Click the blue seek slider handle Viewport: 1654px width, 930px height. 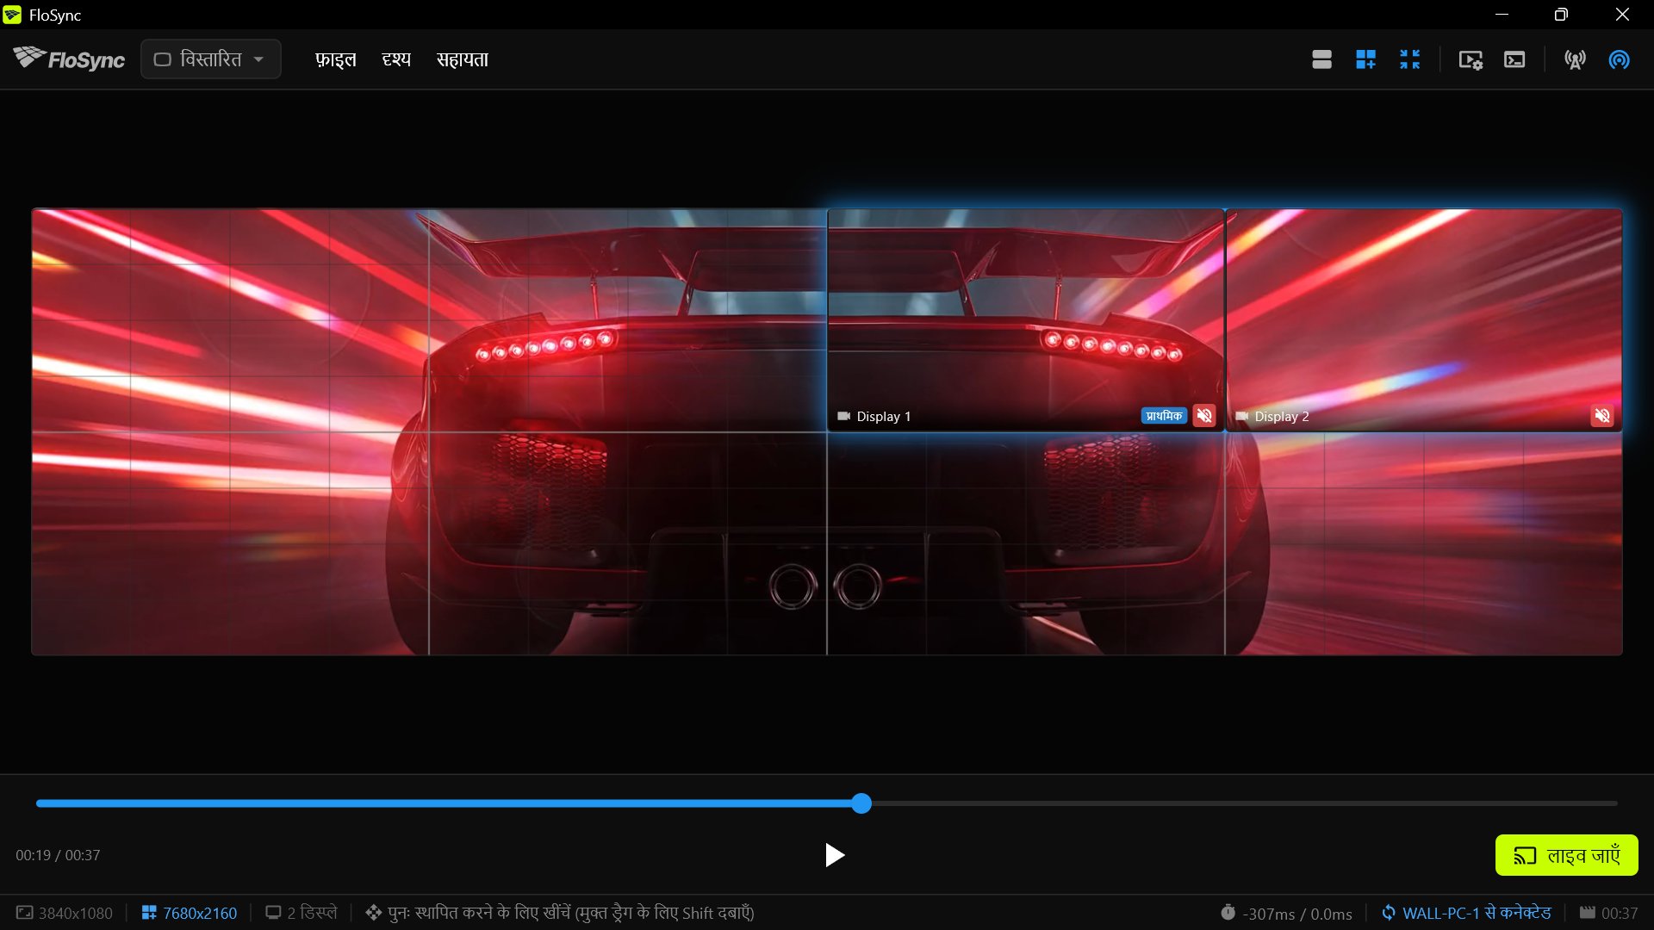point(861,803)
